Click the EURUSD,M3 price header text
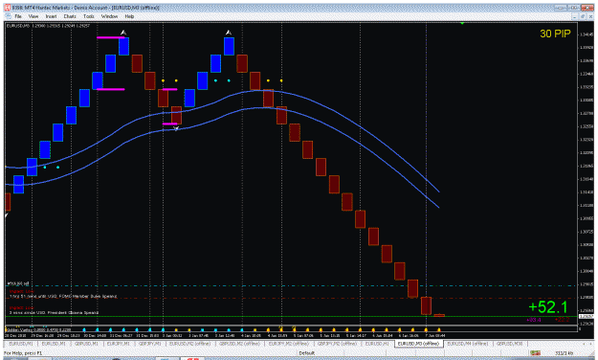 (x=48, y=26)
